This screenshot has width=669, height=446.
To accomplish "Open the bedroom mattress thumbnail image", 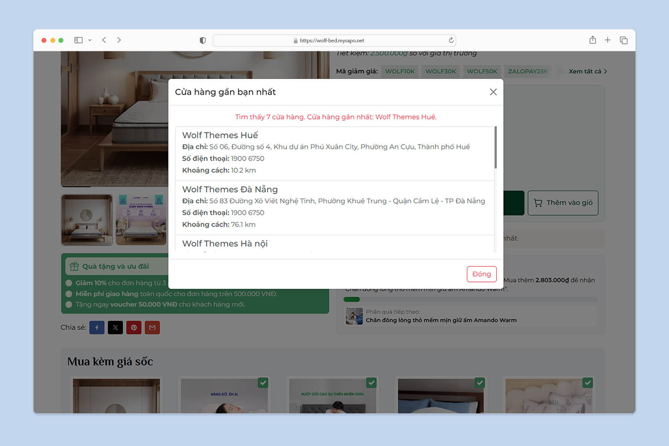I will [x=87, y=220].
